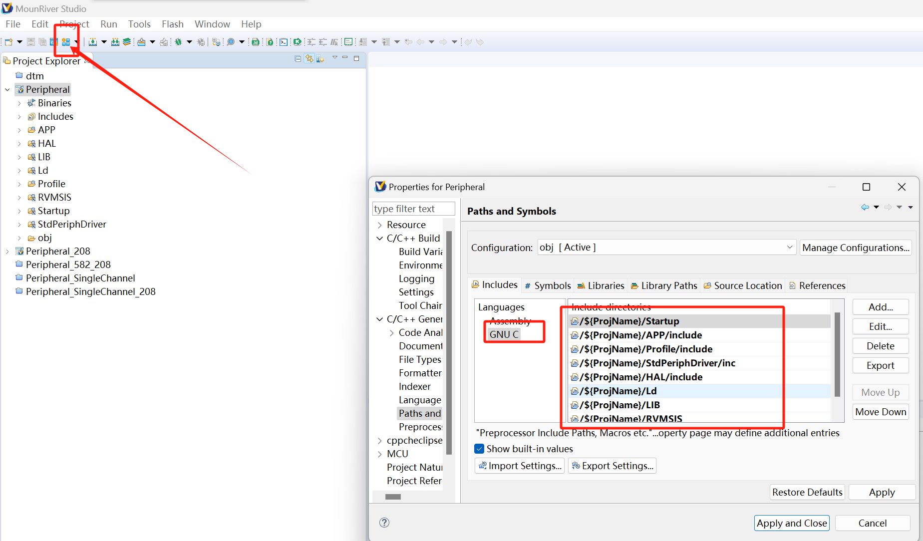The image size is (923, 541).
Task: Open the Project Explorer view menu triangle
Action: click(335, 58)
